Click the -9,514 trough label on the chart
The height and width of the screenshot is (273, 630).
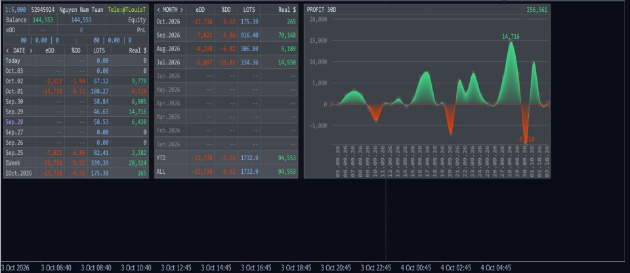point(526,140)
